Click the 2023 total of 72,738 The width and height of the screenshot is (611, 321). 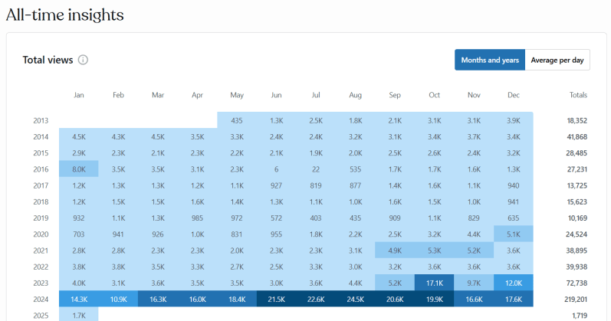click(575, 282)
